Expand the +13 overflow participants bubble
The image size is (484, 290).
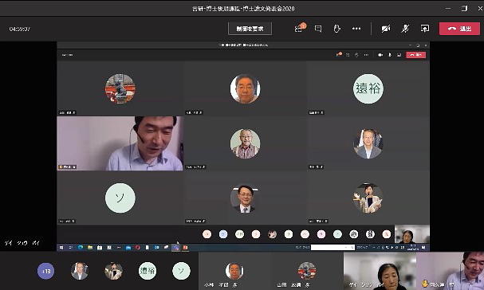[45, 271]
